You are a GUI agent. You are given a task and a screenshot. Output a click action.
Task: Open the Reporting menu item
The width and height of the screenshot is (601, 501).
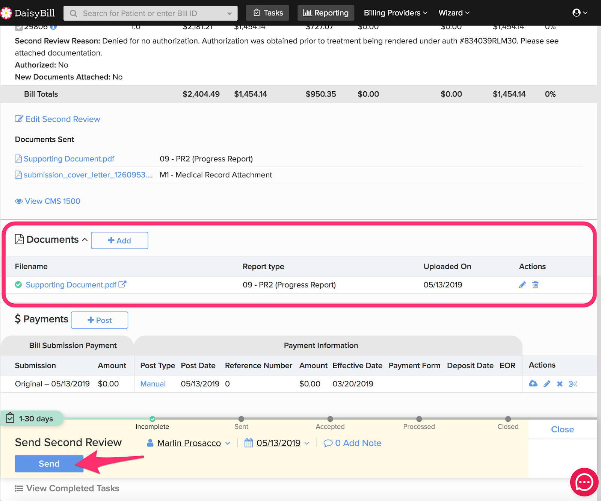coord(326,13)
